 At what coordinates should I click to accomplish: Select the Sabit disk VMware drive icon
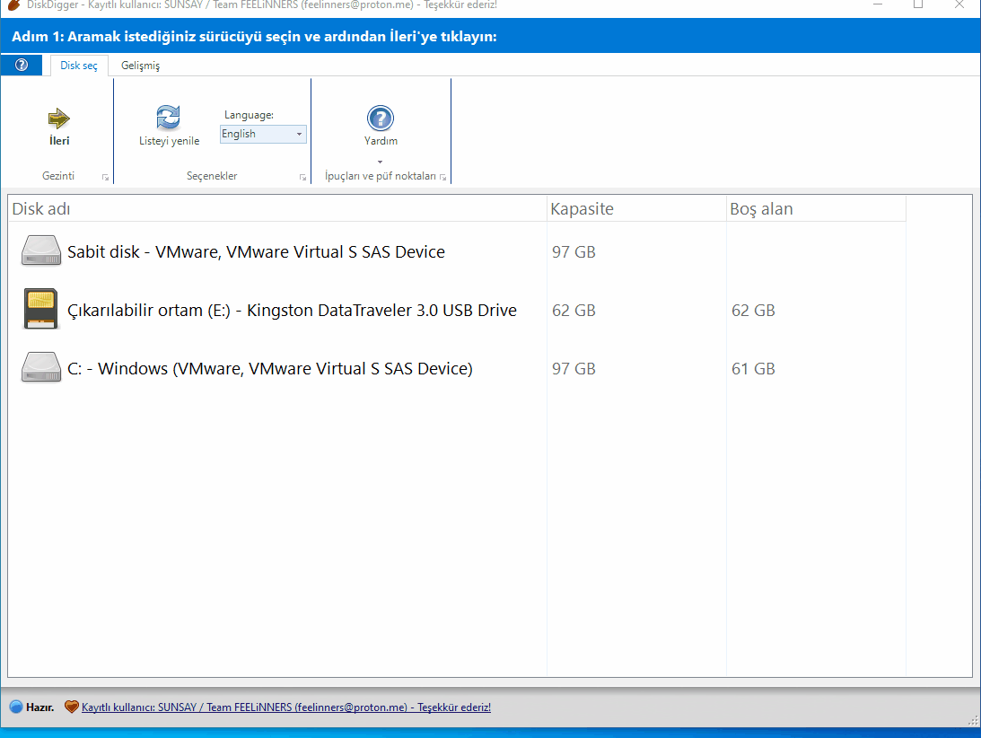41,251
